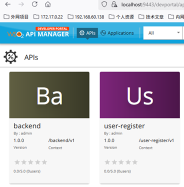
Task: Click the WSO2 API Manager logo
Action: coord(38,32)
